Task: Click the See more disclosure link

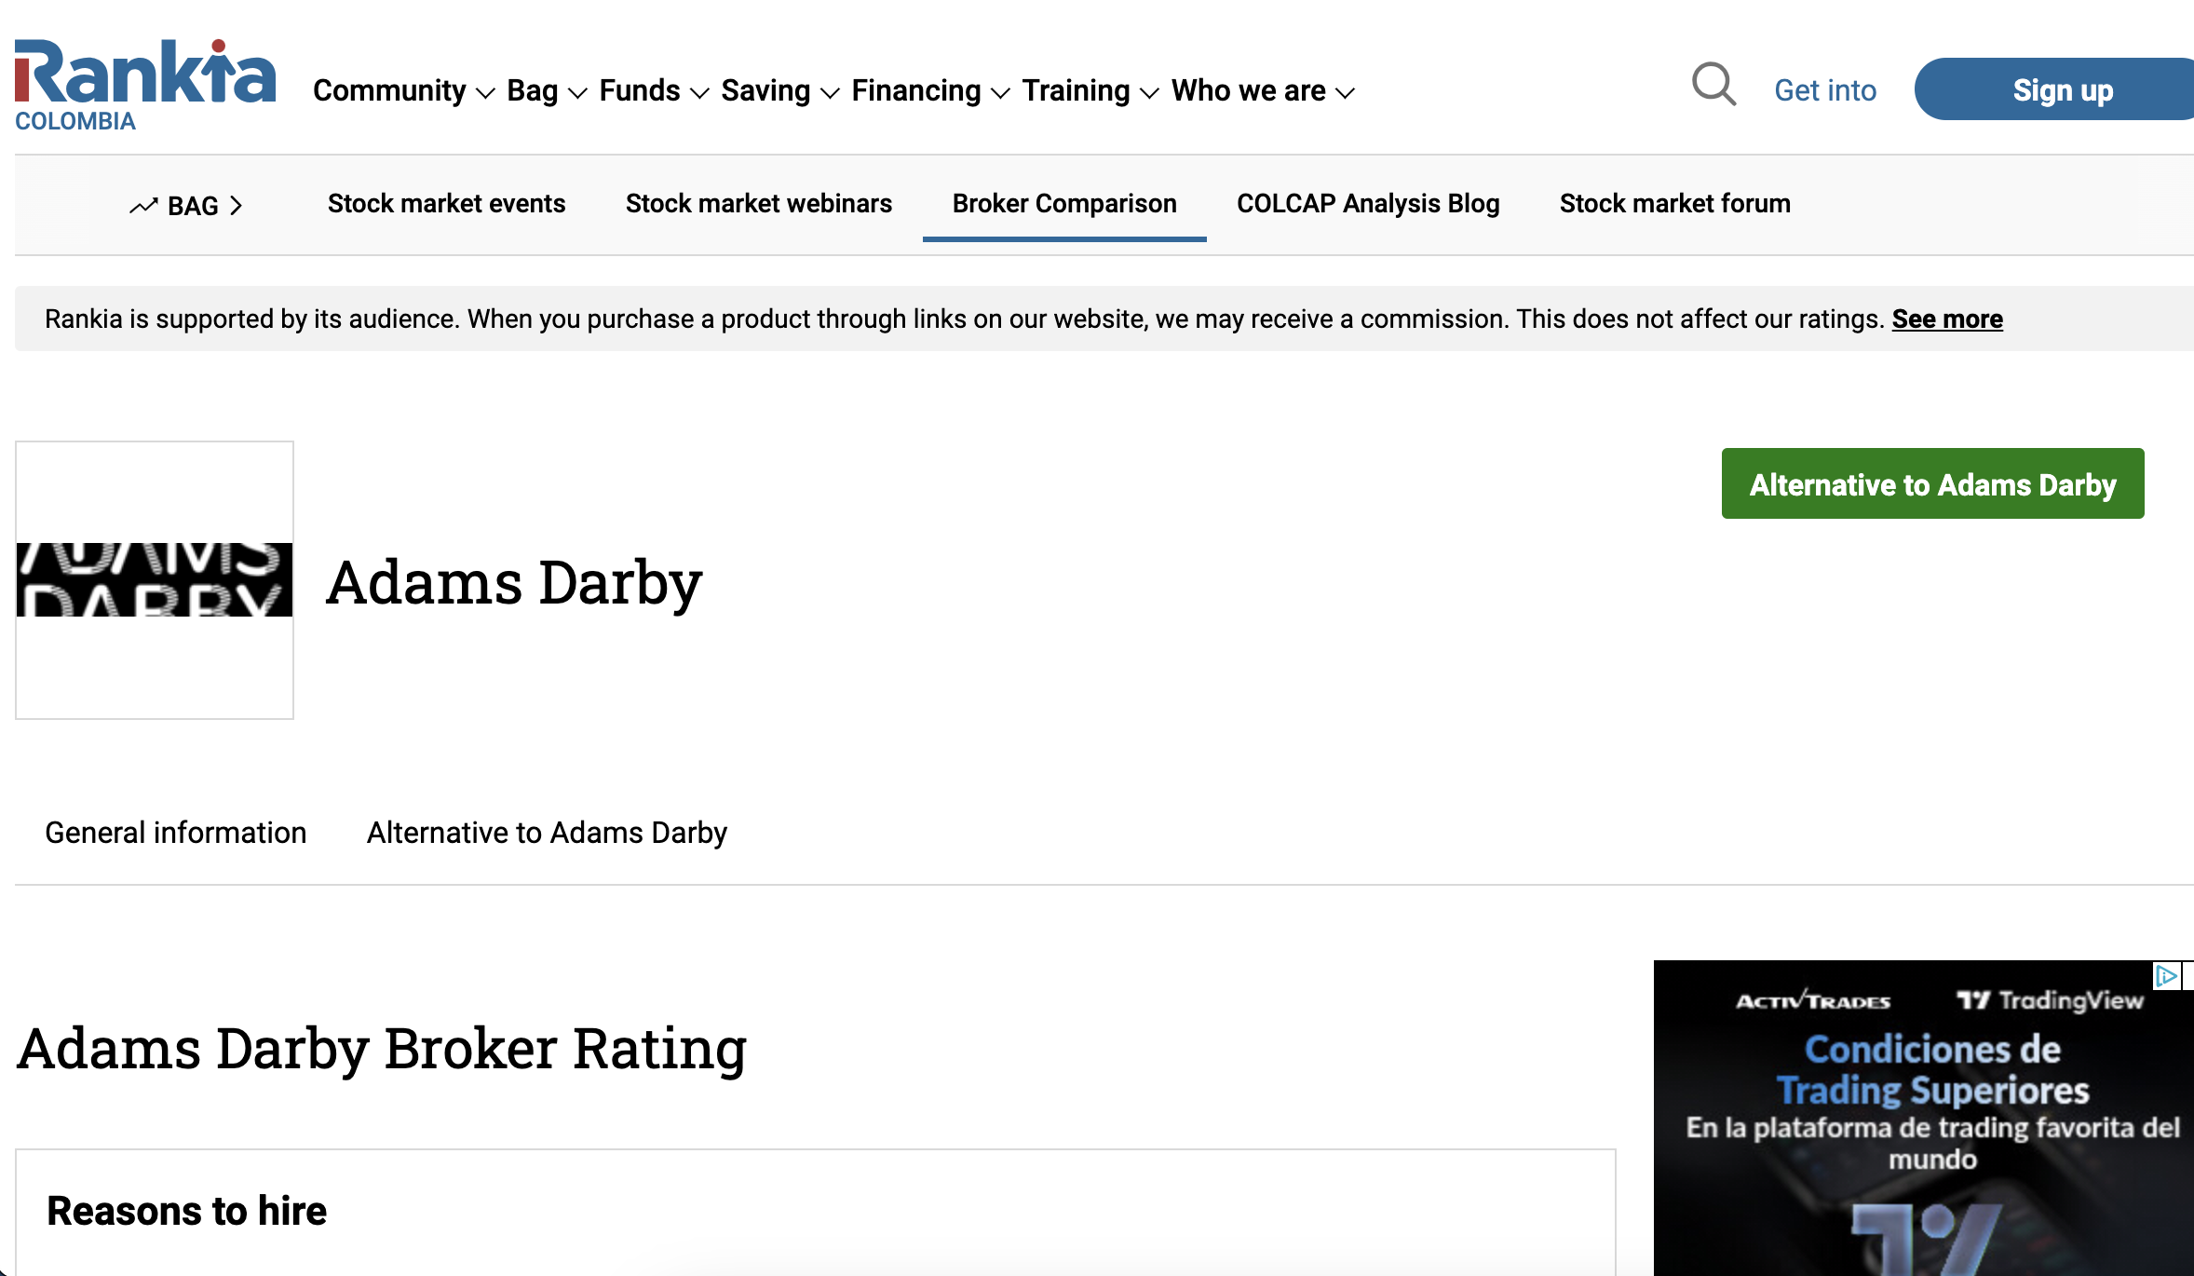Action: click(x=1947, y=319)
